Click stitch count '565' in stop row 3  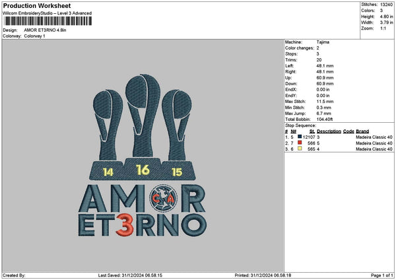pos(312,149)
